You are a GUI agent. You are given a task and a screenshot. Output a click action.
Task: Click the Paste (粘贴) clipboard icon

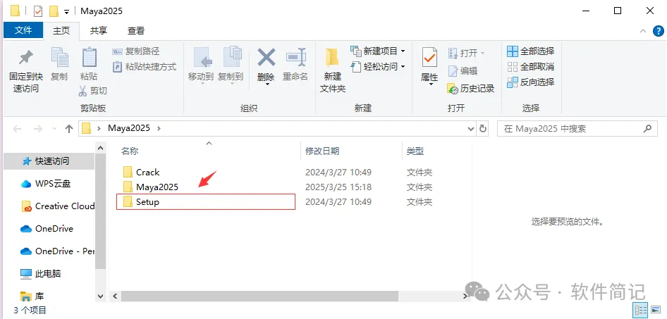coord(89,58)
